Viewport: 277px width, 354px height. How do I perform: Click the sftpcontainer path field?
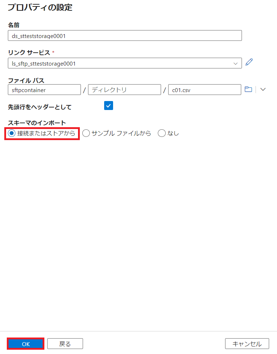(44, 90)
